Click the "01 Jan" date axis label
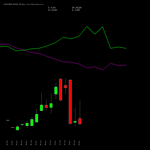 (x=16, y=143)
